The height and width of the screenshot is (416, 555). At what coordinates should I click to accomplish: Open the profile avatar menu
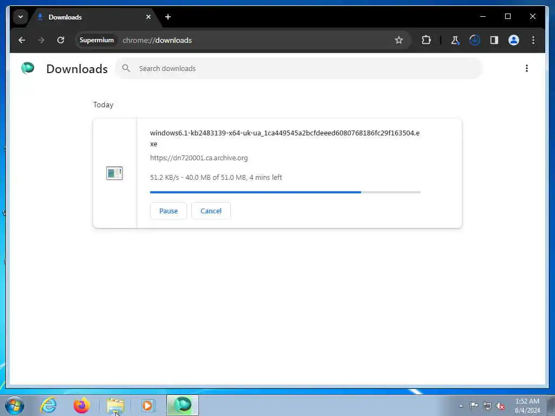pos(514,40)
